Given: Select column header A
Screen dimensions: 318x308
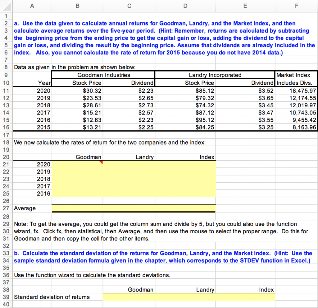Looking at the screenshot, I should (x=32, y=6).
